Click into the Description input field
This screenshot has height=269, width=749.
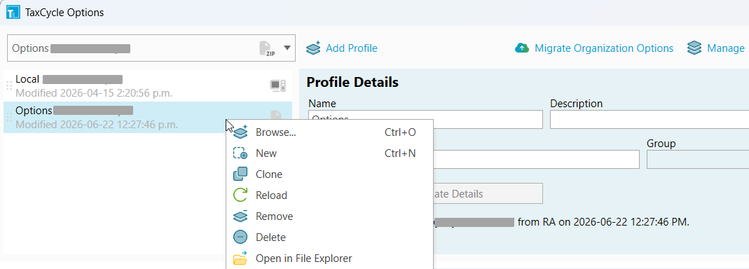650,120
